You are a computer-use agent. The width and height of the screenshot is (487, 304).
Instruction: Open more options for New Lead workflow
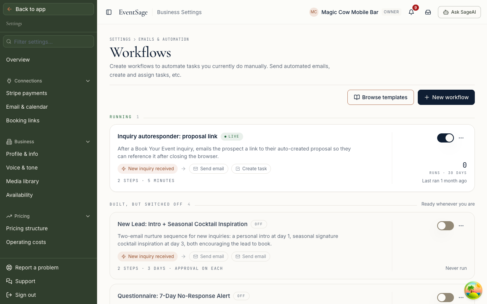click(461, 226)
